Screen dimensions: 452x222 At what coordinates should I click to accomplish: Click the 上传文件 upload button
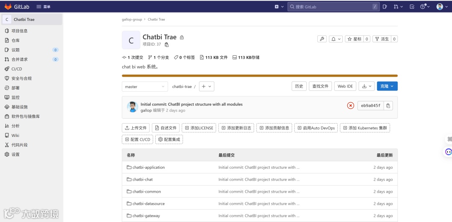pyautogui.click(x=136, y=128)
